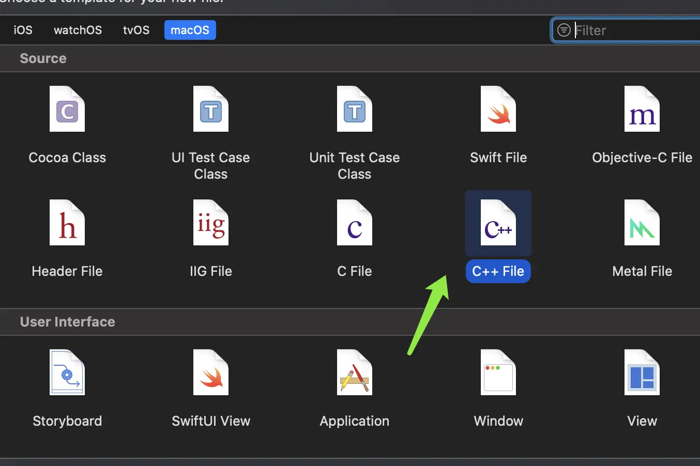This screenshot has height=466, width=700.
Task: Click the "Unit Test Case Class" label
Action: pyautogui.click(x=355, y=166)
